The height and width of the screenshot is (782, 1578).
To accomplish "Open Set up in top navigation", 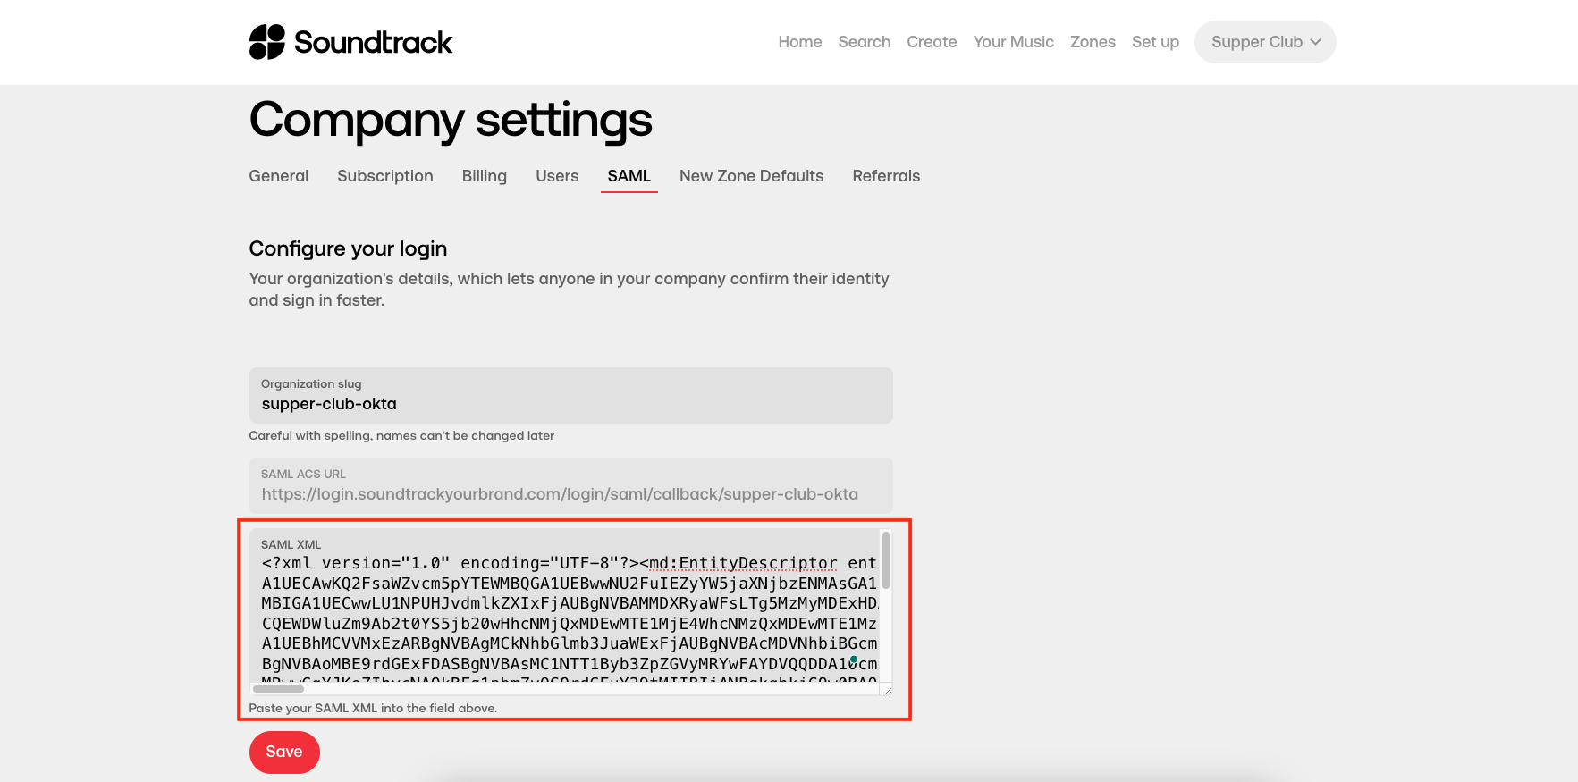I will pos(1155,42).
